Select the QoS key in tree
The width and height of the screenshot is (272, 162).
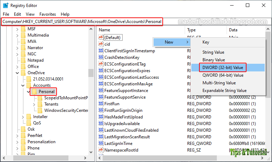pyautogui.click(x=37, y=123)
